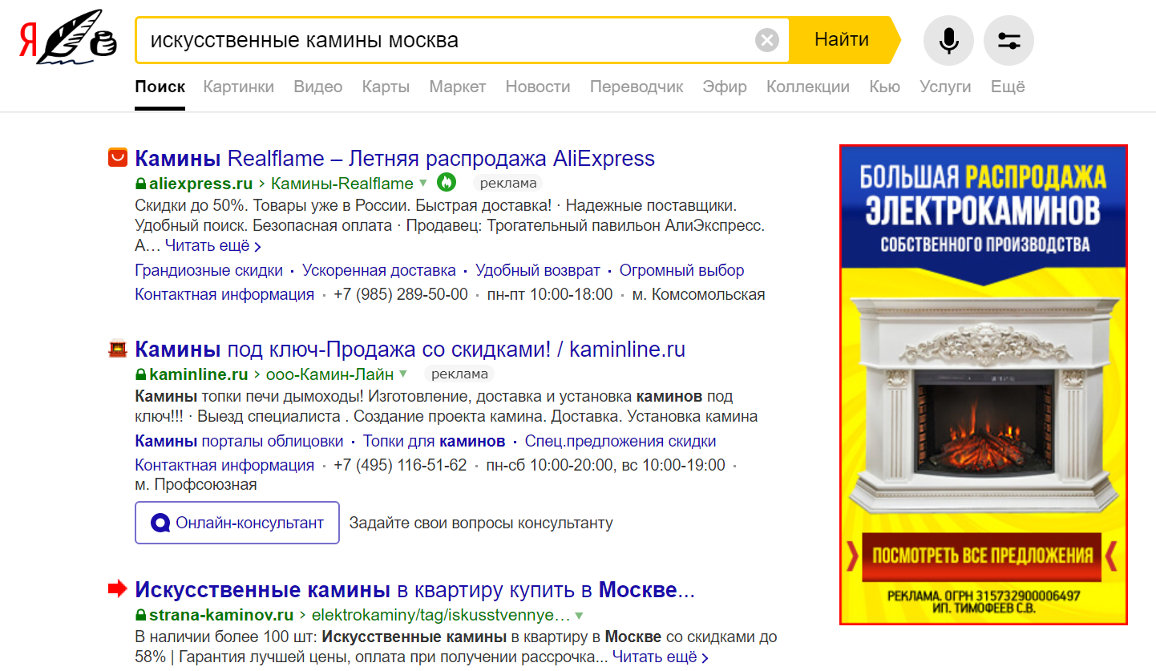Expand dropdown arrow after strana-kaminov.ru path

tap(579, 616)
